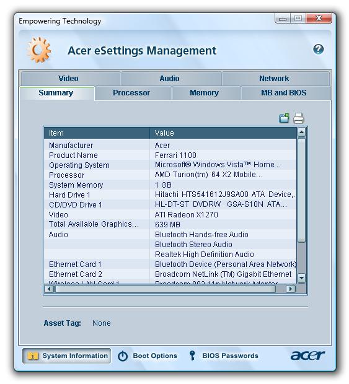Select the Product Name row
This screenshot has width=349, height=384.
(170, 155)
